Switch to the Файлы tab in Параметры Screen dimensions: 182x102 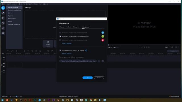[x=68, y=27]
